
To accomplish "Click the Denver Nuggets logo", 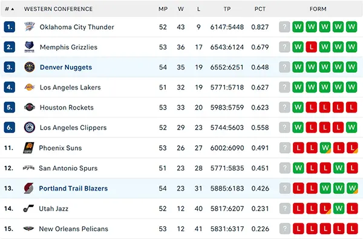I will (x=30, y=67).
